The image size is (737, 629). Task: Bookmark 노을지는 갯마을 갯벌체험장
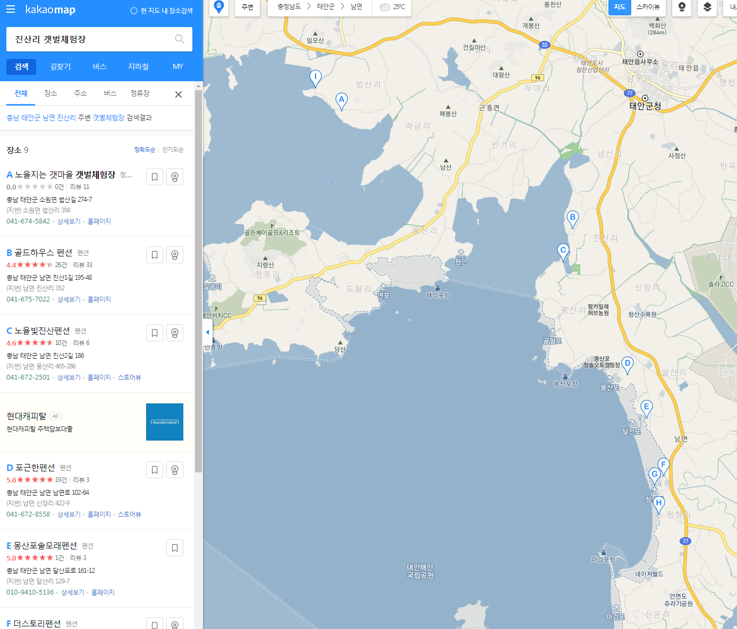pos(155,177)
